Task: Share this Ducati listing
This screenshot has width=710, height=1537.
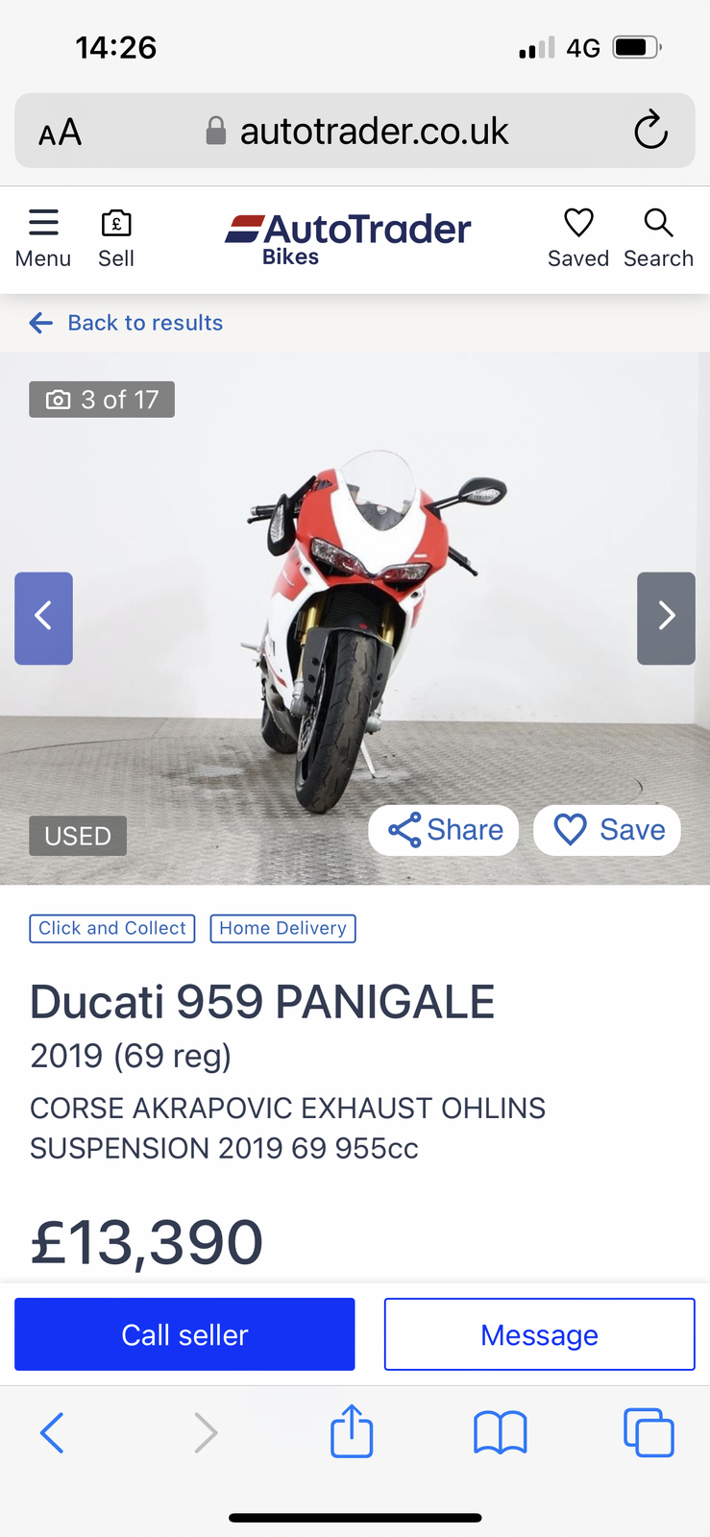Action: click(444, 830)
